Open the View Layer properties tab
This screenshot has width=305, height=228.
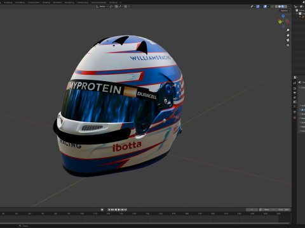click(x=295, y=98)
